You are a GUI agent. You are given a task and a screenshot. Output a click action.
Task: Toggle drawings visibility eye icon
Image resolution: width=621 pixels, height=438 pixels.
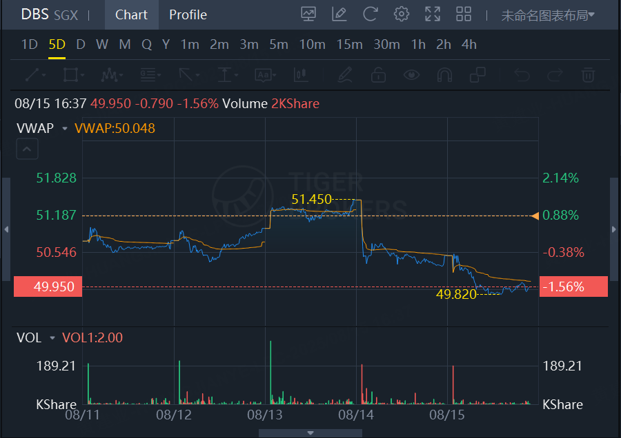point(411,74)
